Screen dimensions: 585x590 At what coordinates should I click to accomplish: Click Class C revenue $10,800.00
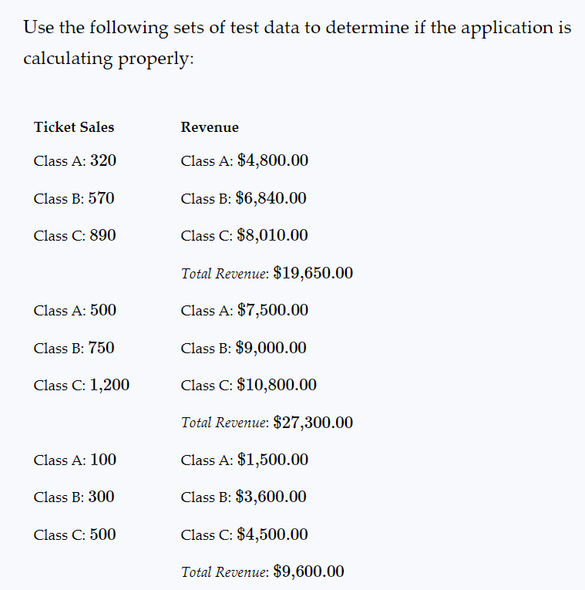248,386
